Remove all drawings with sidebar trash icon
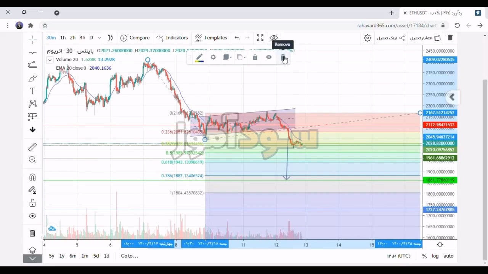The width and height of the screenshot is (488, 274). coord(33,233)
